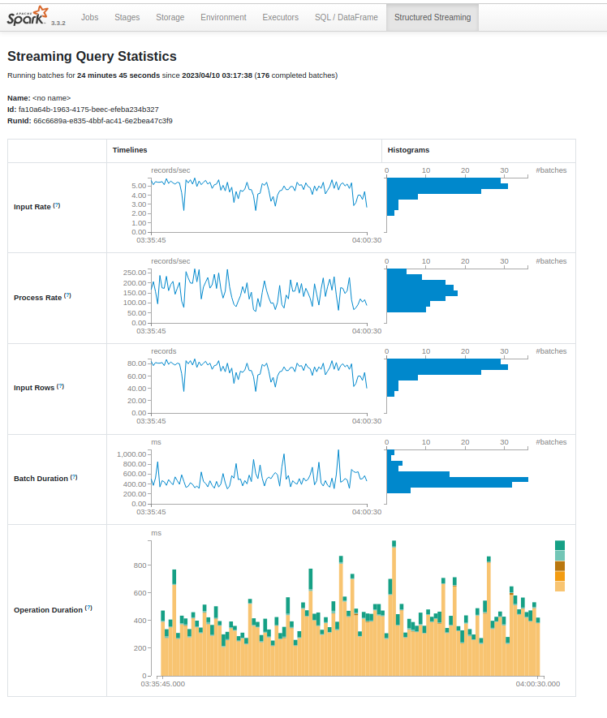The height and width of the screenshot is (718, 607).
Task: Click the Name '<no name>' value
Action: pyautogui.click(x=52, y=98)
